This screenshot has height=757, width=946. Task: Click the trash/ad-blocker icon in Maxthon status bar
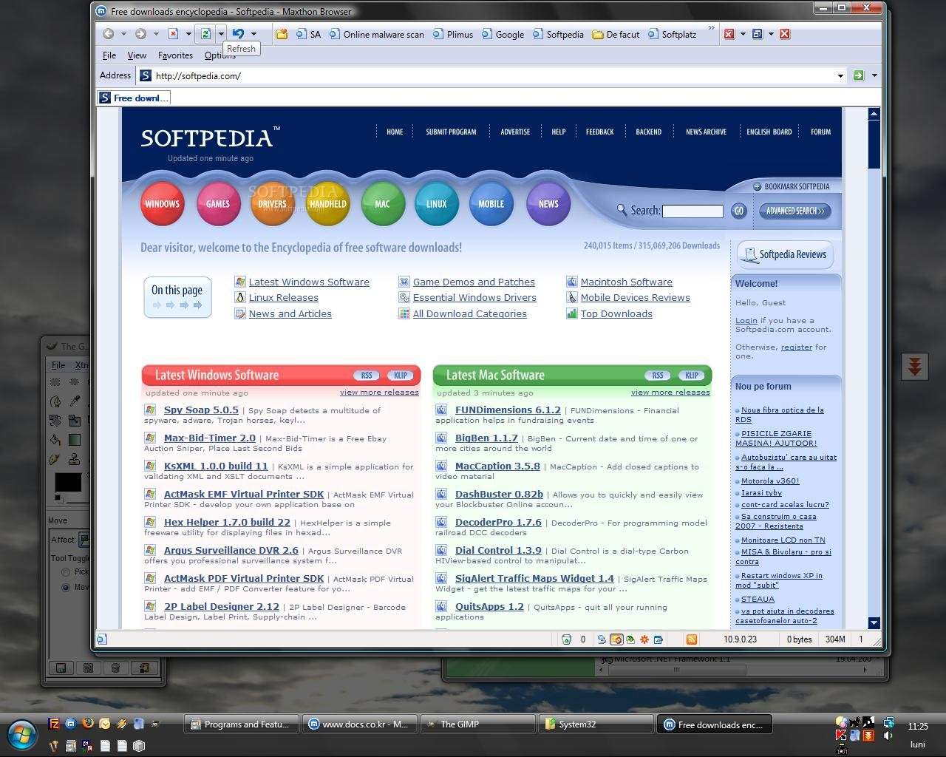(x=566, y=639)
